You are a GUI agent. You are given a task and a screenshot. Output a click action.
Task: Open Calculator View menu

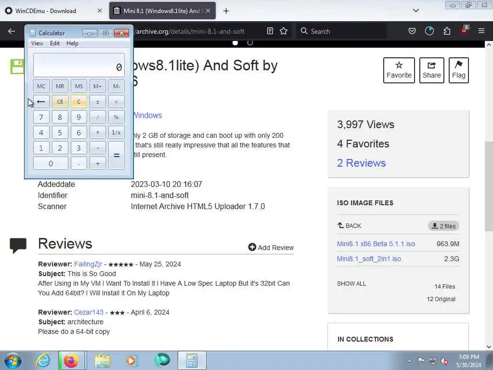(37, 43)
